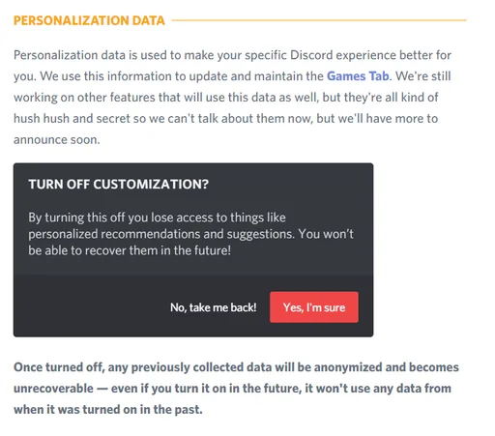Image resolution: width=495 pixels, height=436 pixels.
Task: Click the dialog text "personalized recommendations and suggestions"
Action: 161,234
